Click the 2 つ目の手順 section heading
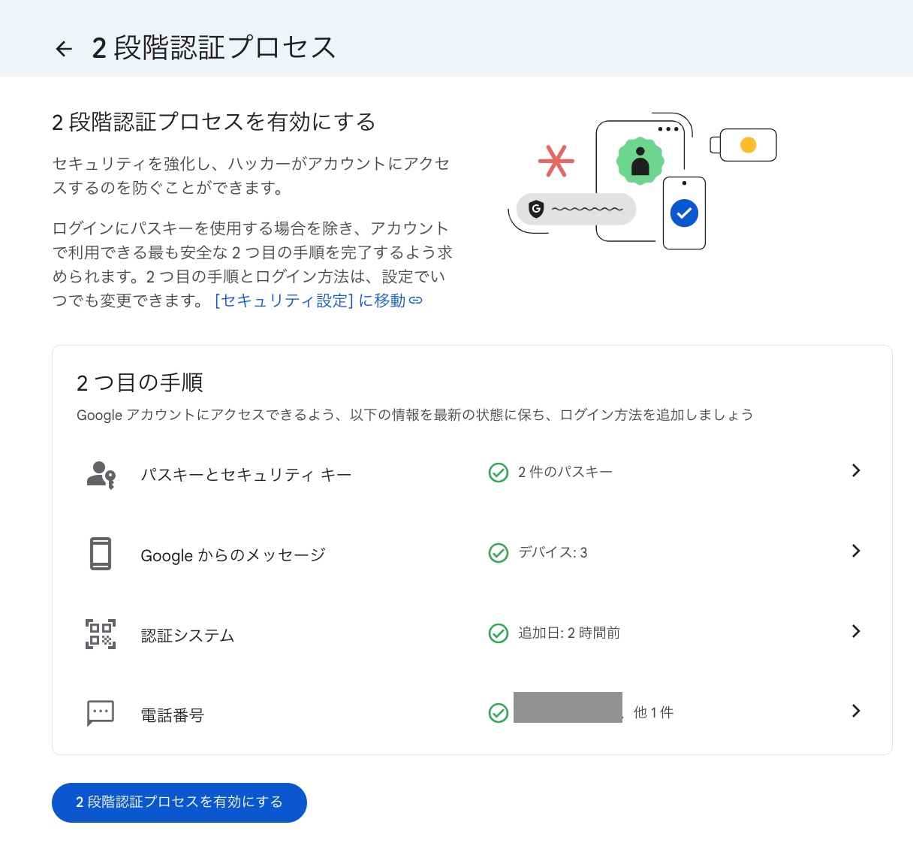 click(140, 382)
